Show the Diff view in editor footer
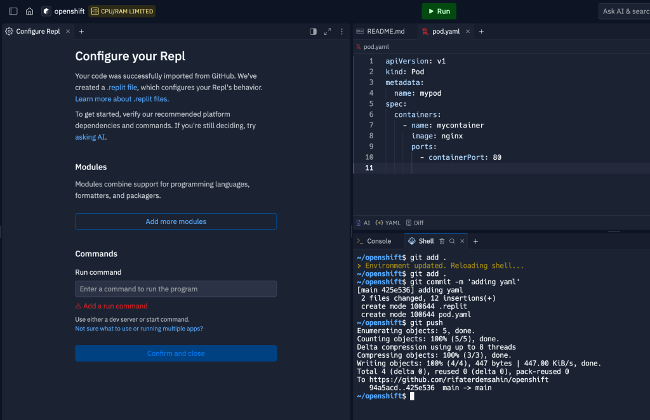 (x=415, y=223)
